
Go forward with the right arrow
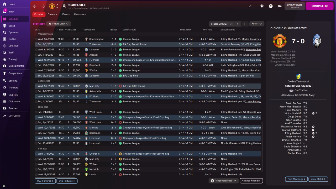[x=43, y=6]
